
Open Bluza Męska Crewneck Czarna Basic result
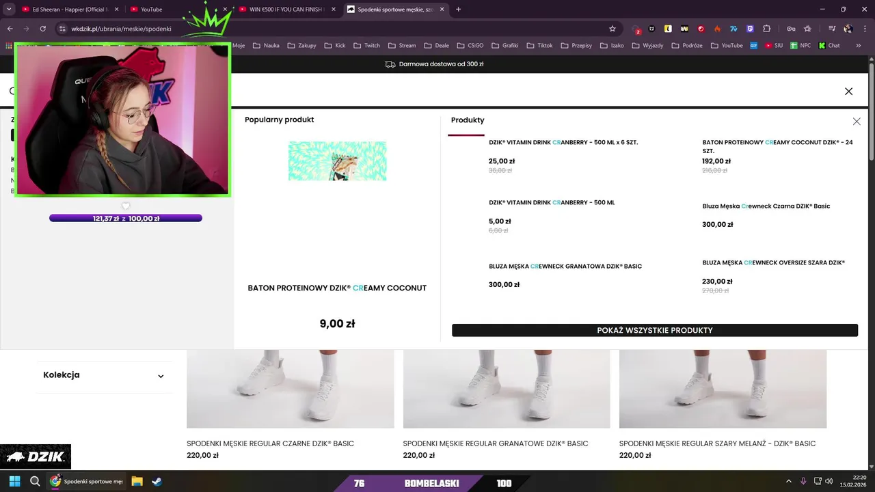point(766,206)
